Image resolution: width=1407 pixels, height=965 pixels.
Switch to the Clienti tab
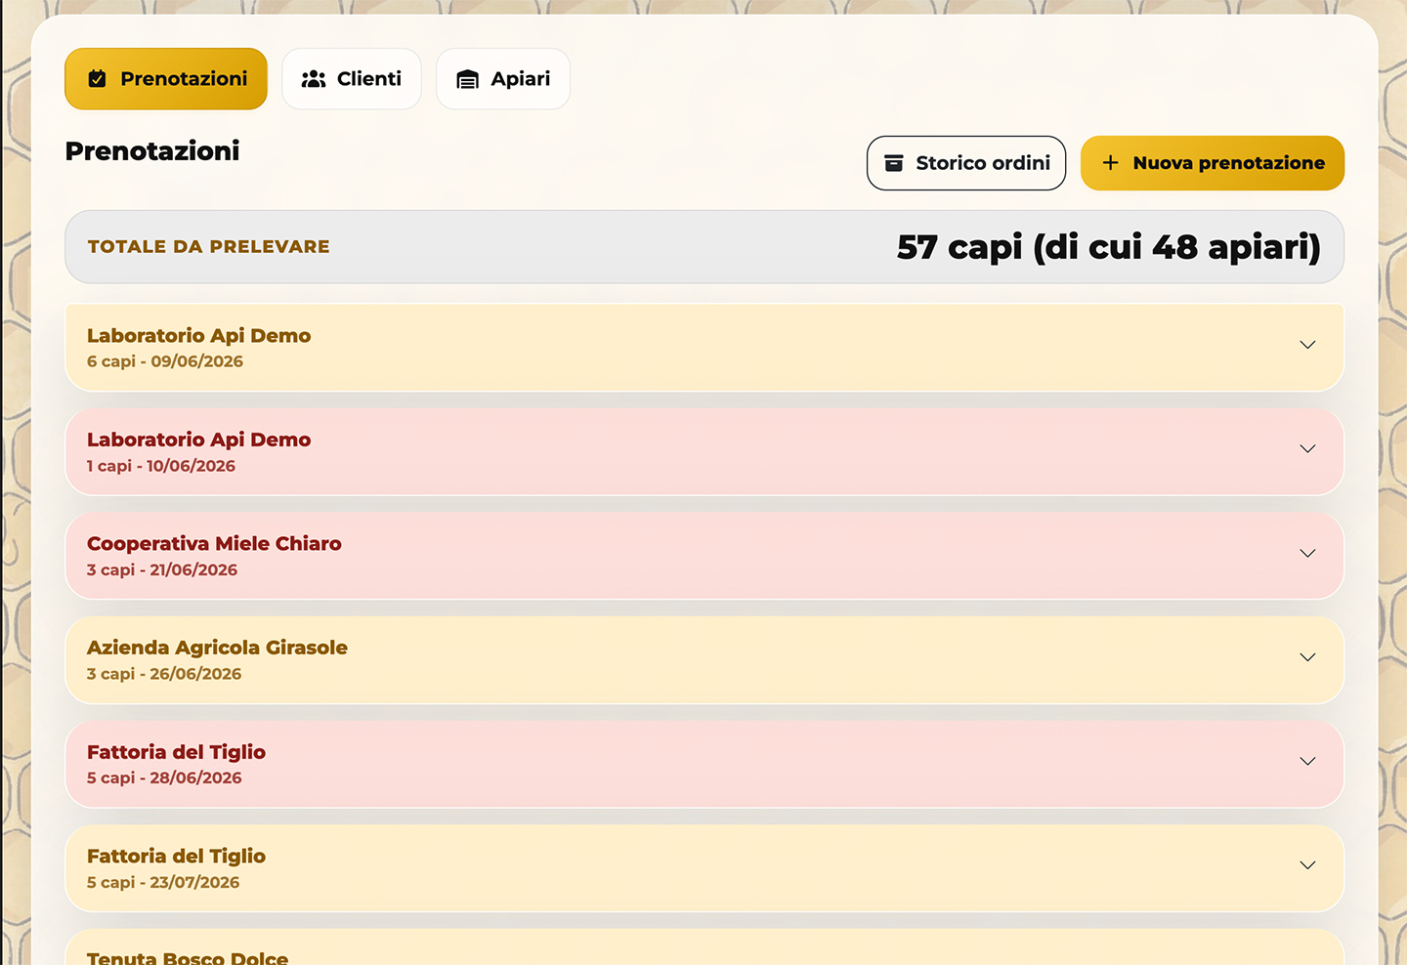click(352, 79)
